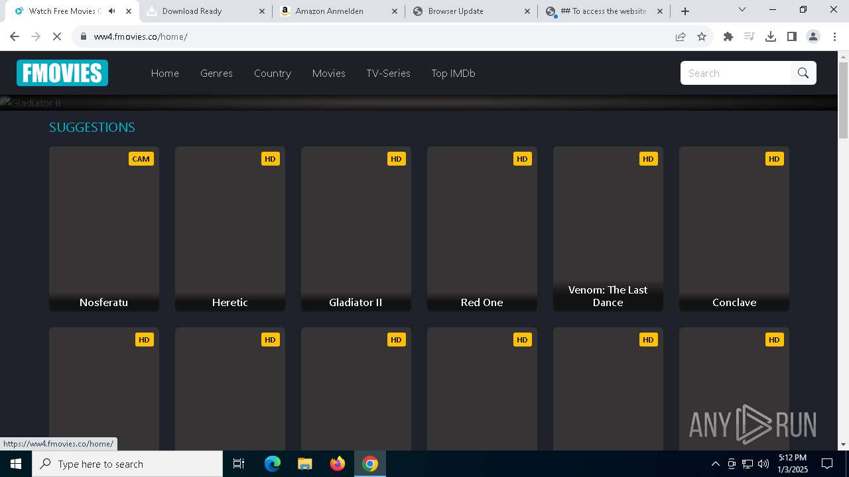Image resolution: width=849 pixels, height=477 pixels.
Task: Open Task View on taskbar
Action: [x=239, y=464]
